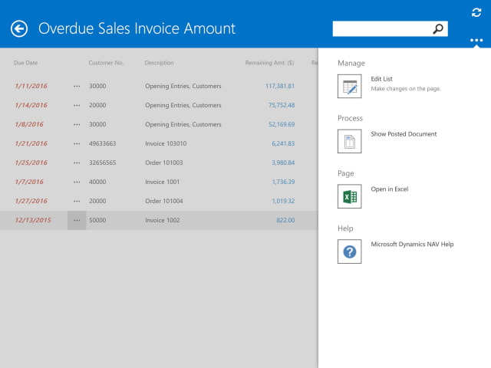Open row menu for Invoice 1002
This screenshot has width=491, height=368.
(x=77, y=220)
